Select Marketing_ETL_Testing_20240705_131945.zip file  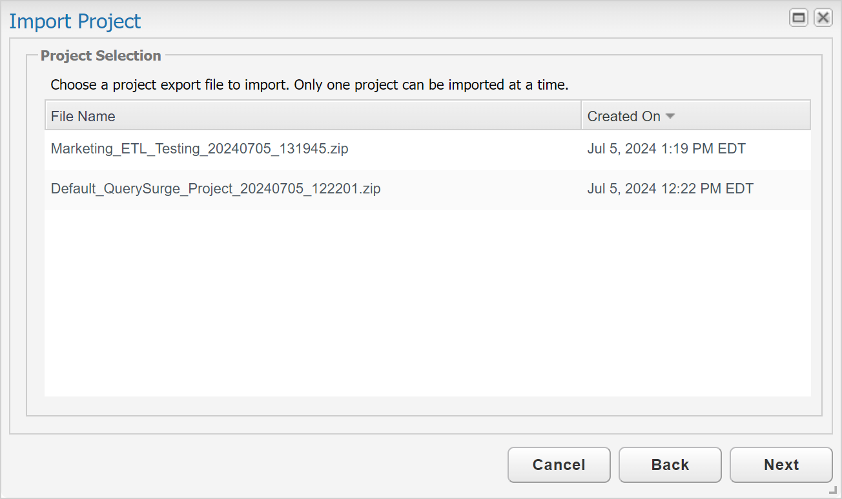(x=200, y=149)
